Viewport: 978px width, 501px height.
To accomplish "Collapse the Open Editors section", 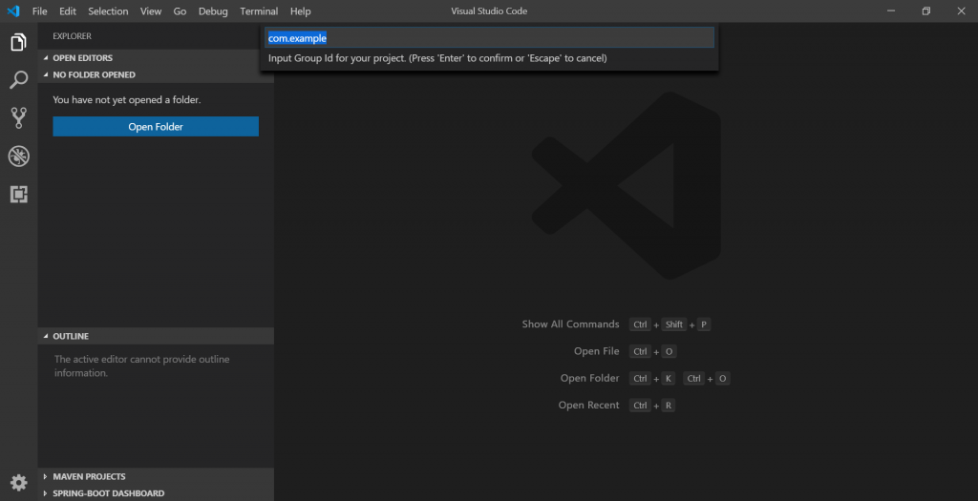I will tap(156, 58).
